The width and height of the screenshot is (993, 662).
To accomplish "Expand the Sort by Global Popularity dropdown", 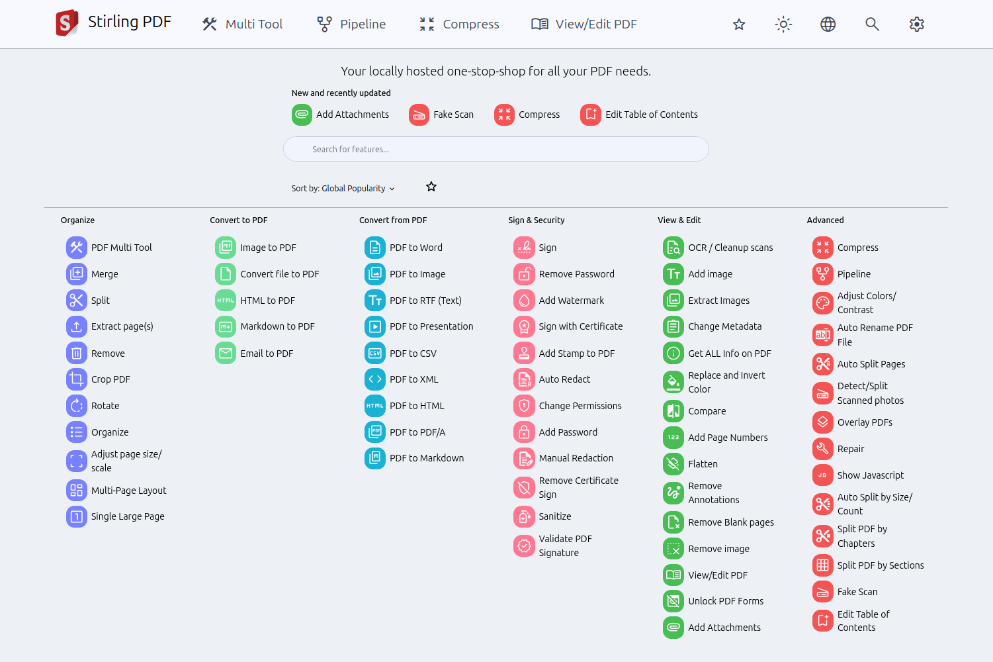I will [343, 189].
